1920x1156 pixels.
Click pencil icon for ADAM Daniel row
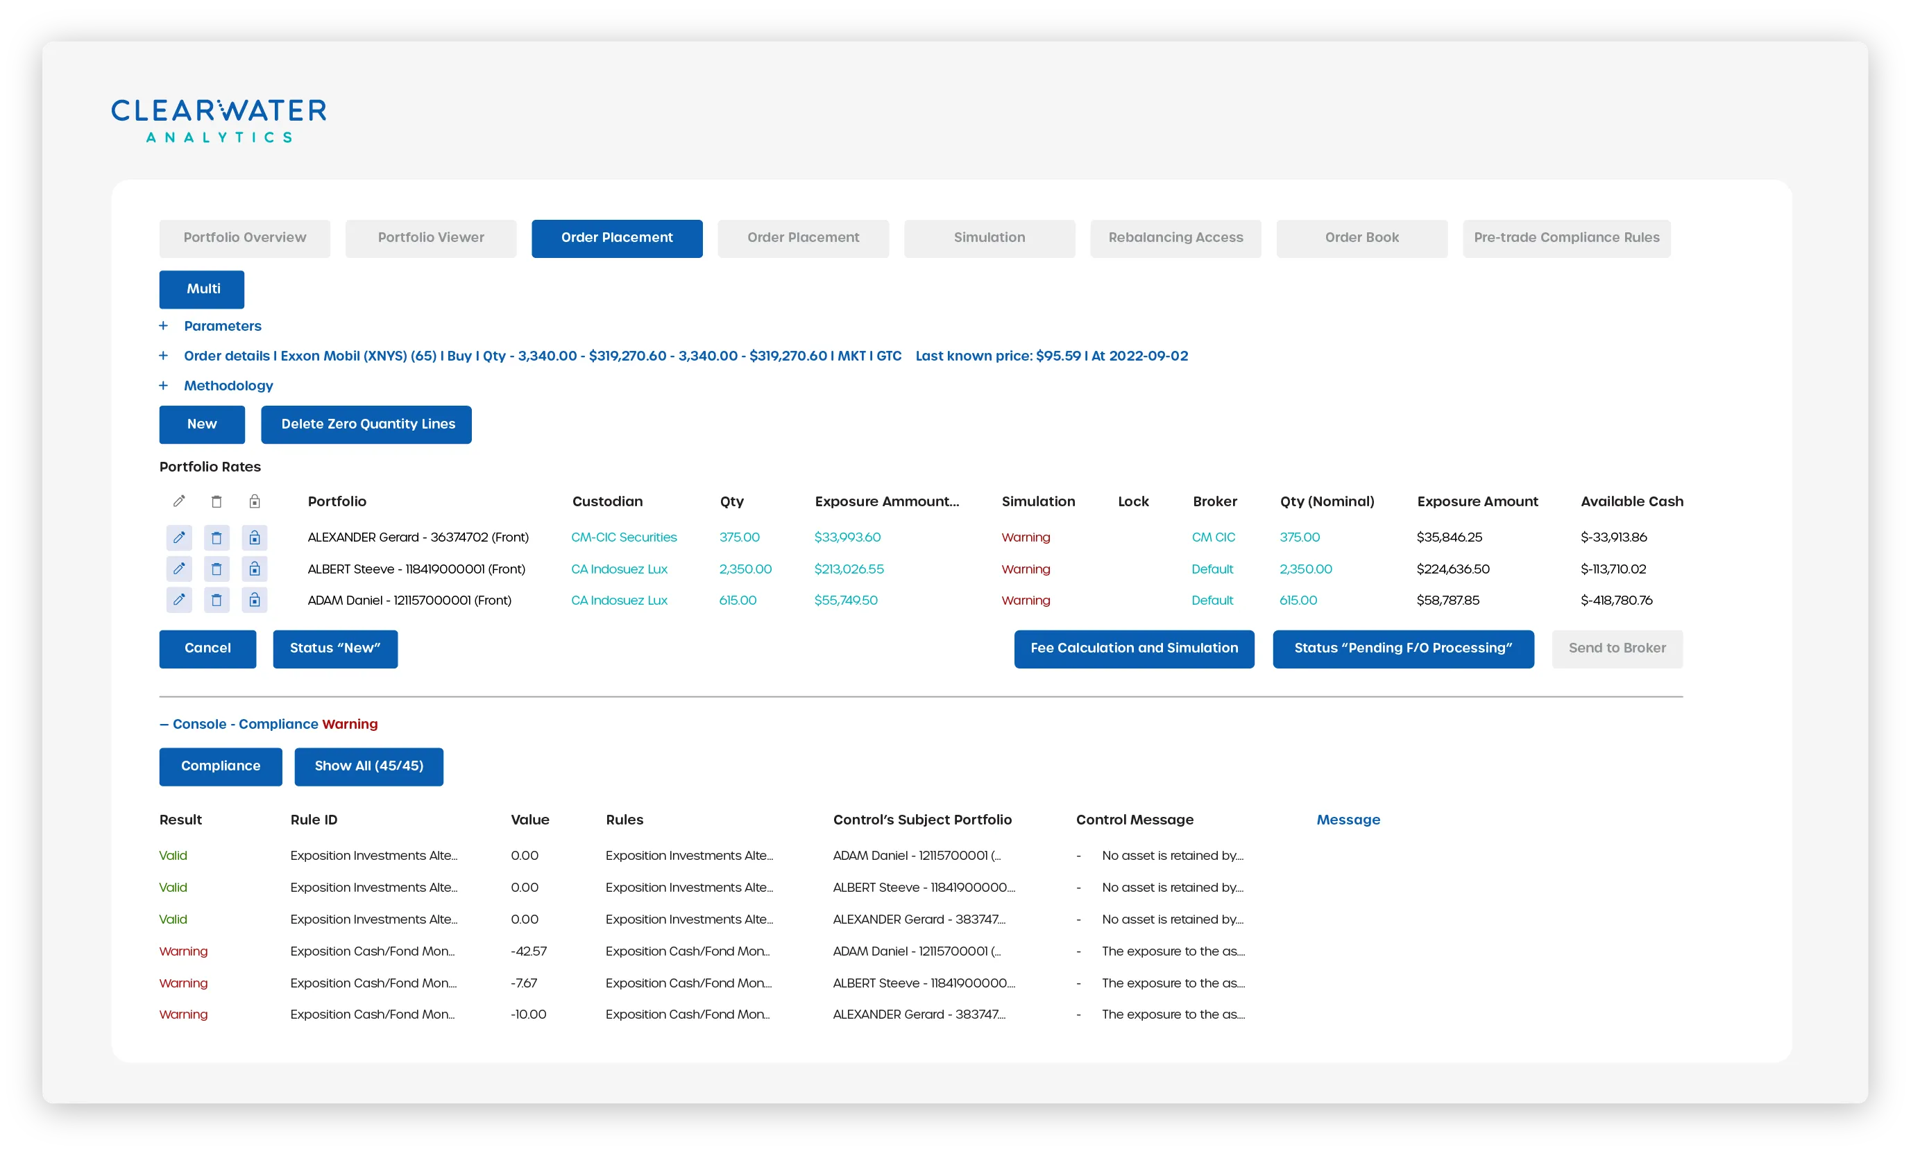[179, 600]
